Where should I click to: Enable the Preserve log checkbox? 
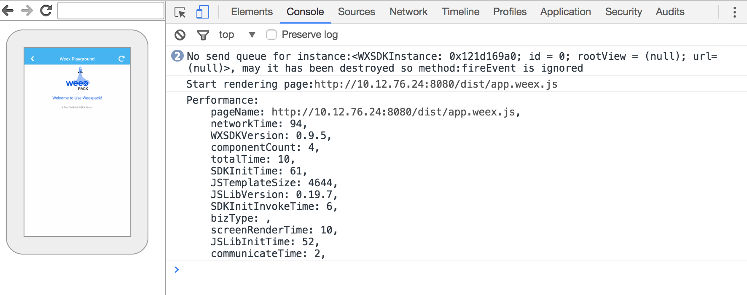[x=271, y=35]
